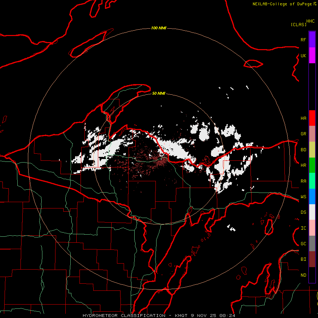Click the Hydrometeor Classification KMQT title

tap(135, 316)
